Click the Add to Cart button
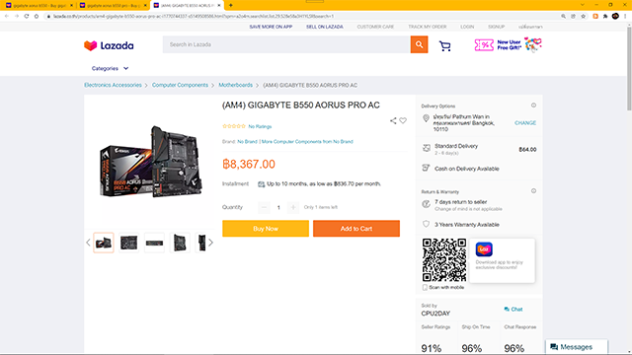Screen dimensions: 632x355 coord(356,229)
